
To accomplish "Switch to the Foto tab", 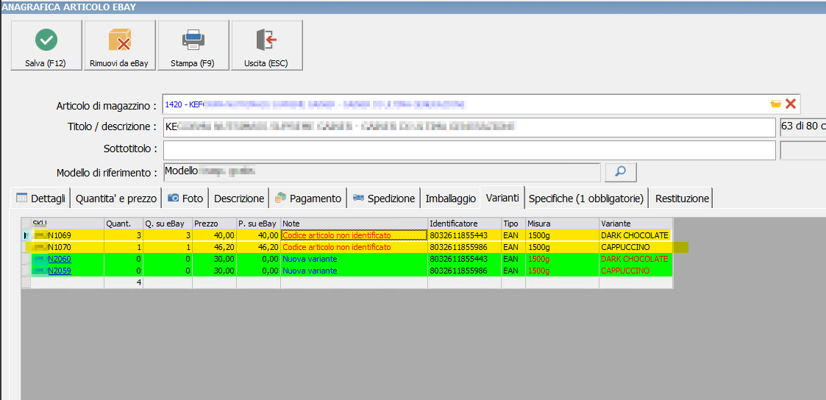I will tap(185, 199).
